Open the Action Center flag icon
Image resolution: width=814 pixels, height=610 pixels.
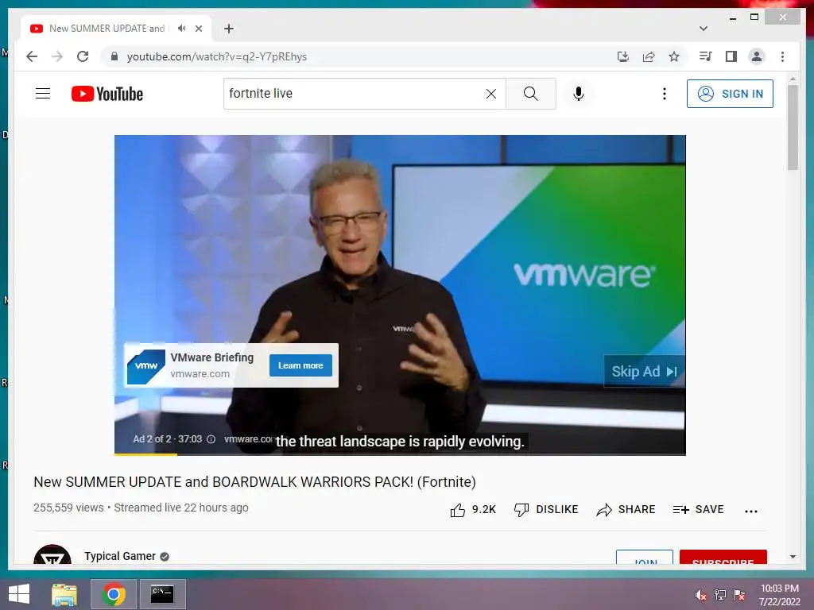[x=739, y=595]
